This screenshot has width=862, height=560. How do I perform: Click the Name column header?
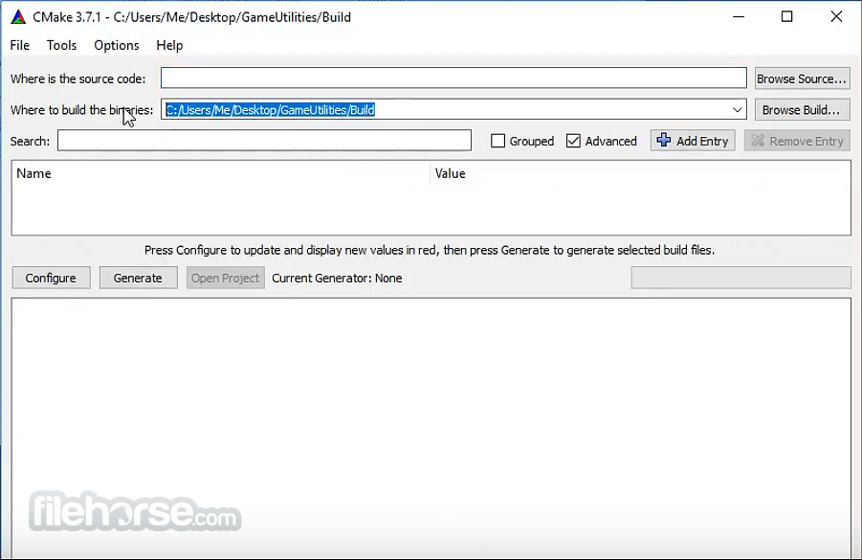click(x=220, y=173)
